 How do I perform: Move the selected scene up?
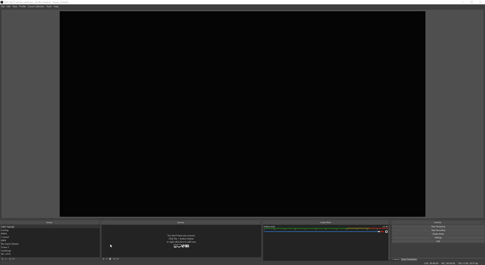10,259
